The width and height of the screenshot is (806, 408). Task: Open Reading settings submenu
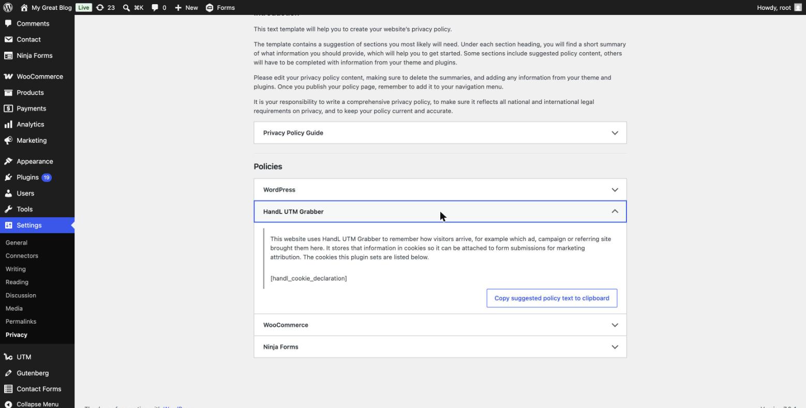pos(17,282)
